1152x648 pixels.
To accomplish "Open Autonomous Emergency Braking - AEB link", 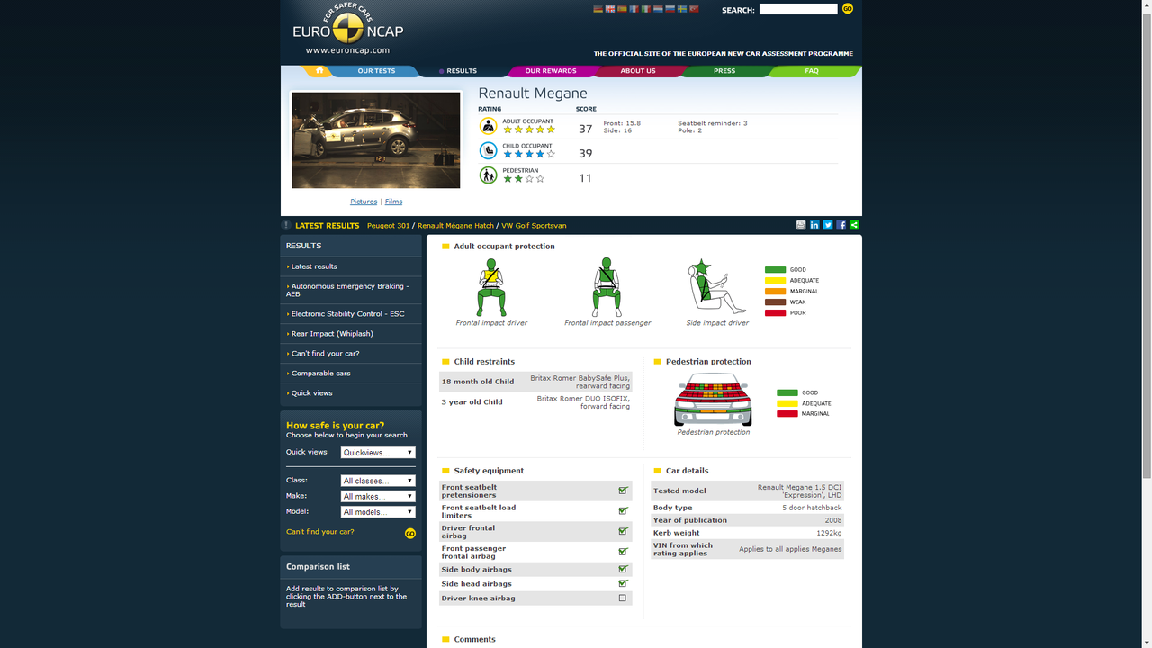I will point(348,290).
